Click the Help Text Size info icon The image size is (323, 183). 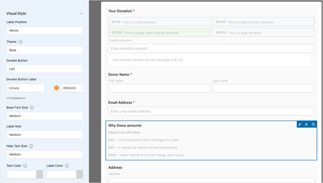pos(31,146)
